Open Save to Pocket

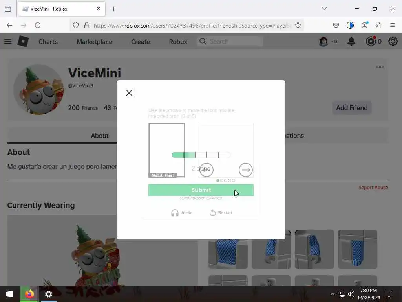coord(336,25)
